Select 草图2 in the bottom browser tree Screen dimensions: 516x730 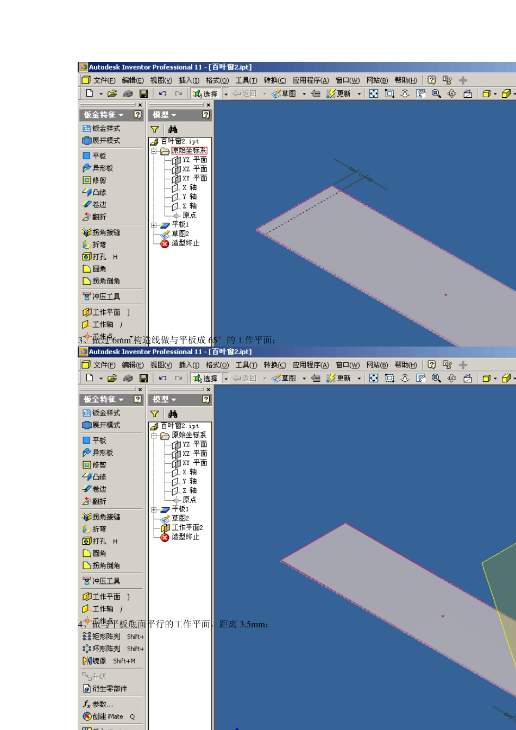175,518
